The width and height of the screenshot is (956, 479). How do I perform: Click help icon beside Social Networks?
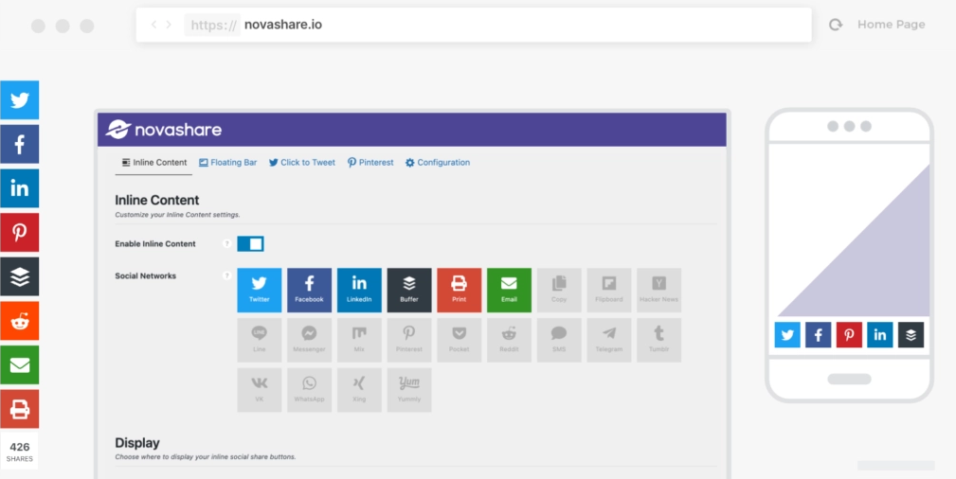[226, 275]
